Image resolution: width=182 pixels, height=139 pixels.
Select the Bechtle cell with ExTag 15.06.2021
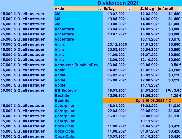[x=78, y=95]
